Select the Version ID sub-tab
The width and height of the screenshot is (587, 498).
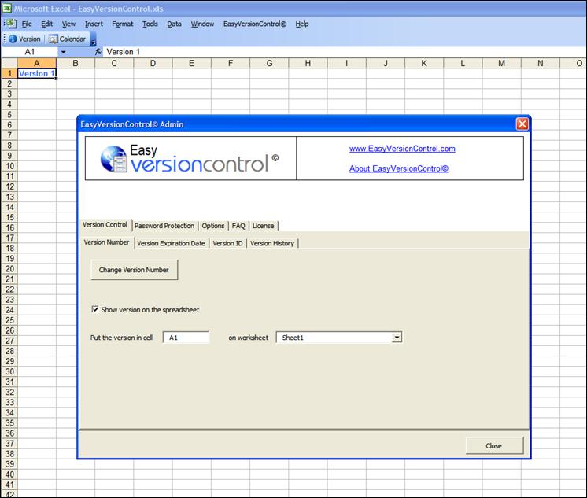tap(227, 243)
